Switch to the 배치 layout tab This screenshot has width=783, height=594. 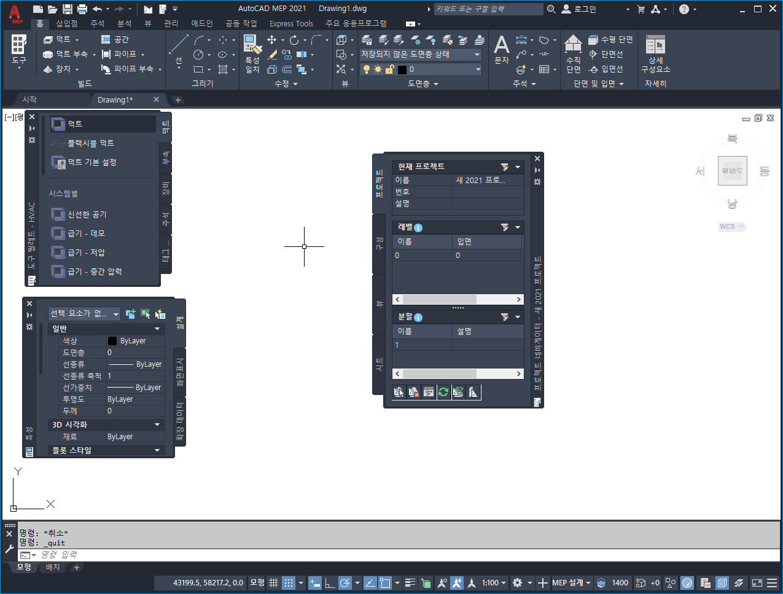coord(53,567)
